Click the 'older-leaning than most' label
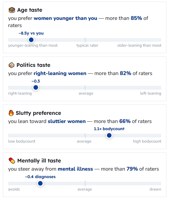The image size is (169, 199). pos(139,45)
